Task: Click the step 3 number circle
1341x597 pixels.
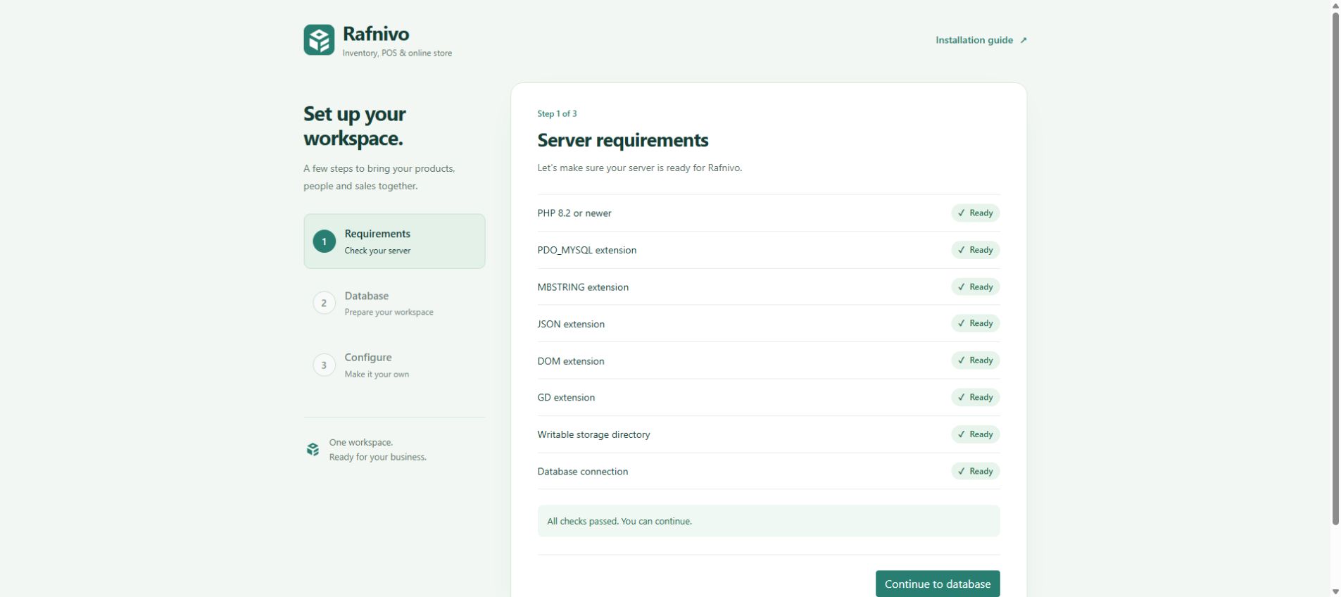Action: coord(324,365)
